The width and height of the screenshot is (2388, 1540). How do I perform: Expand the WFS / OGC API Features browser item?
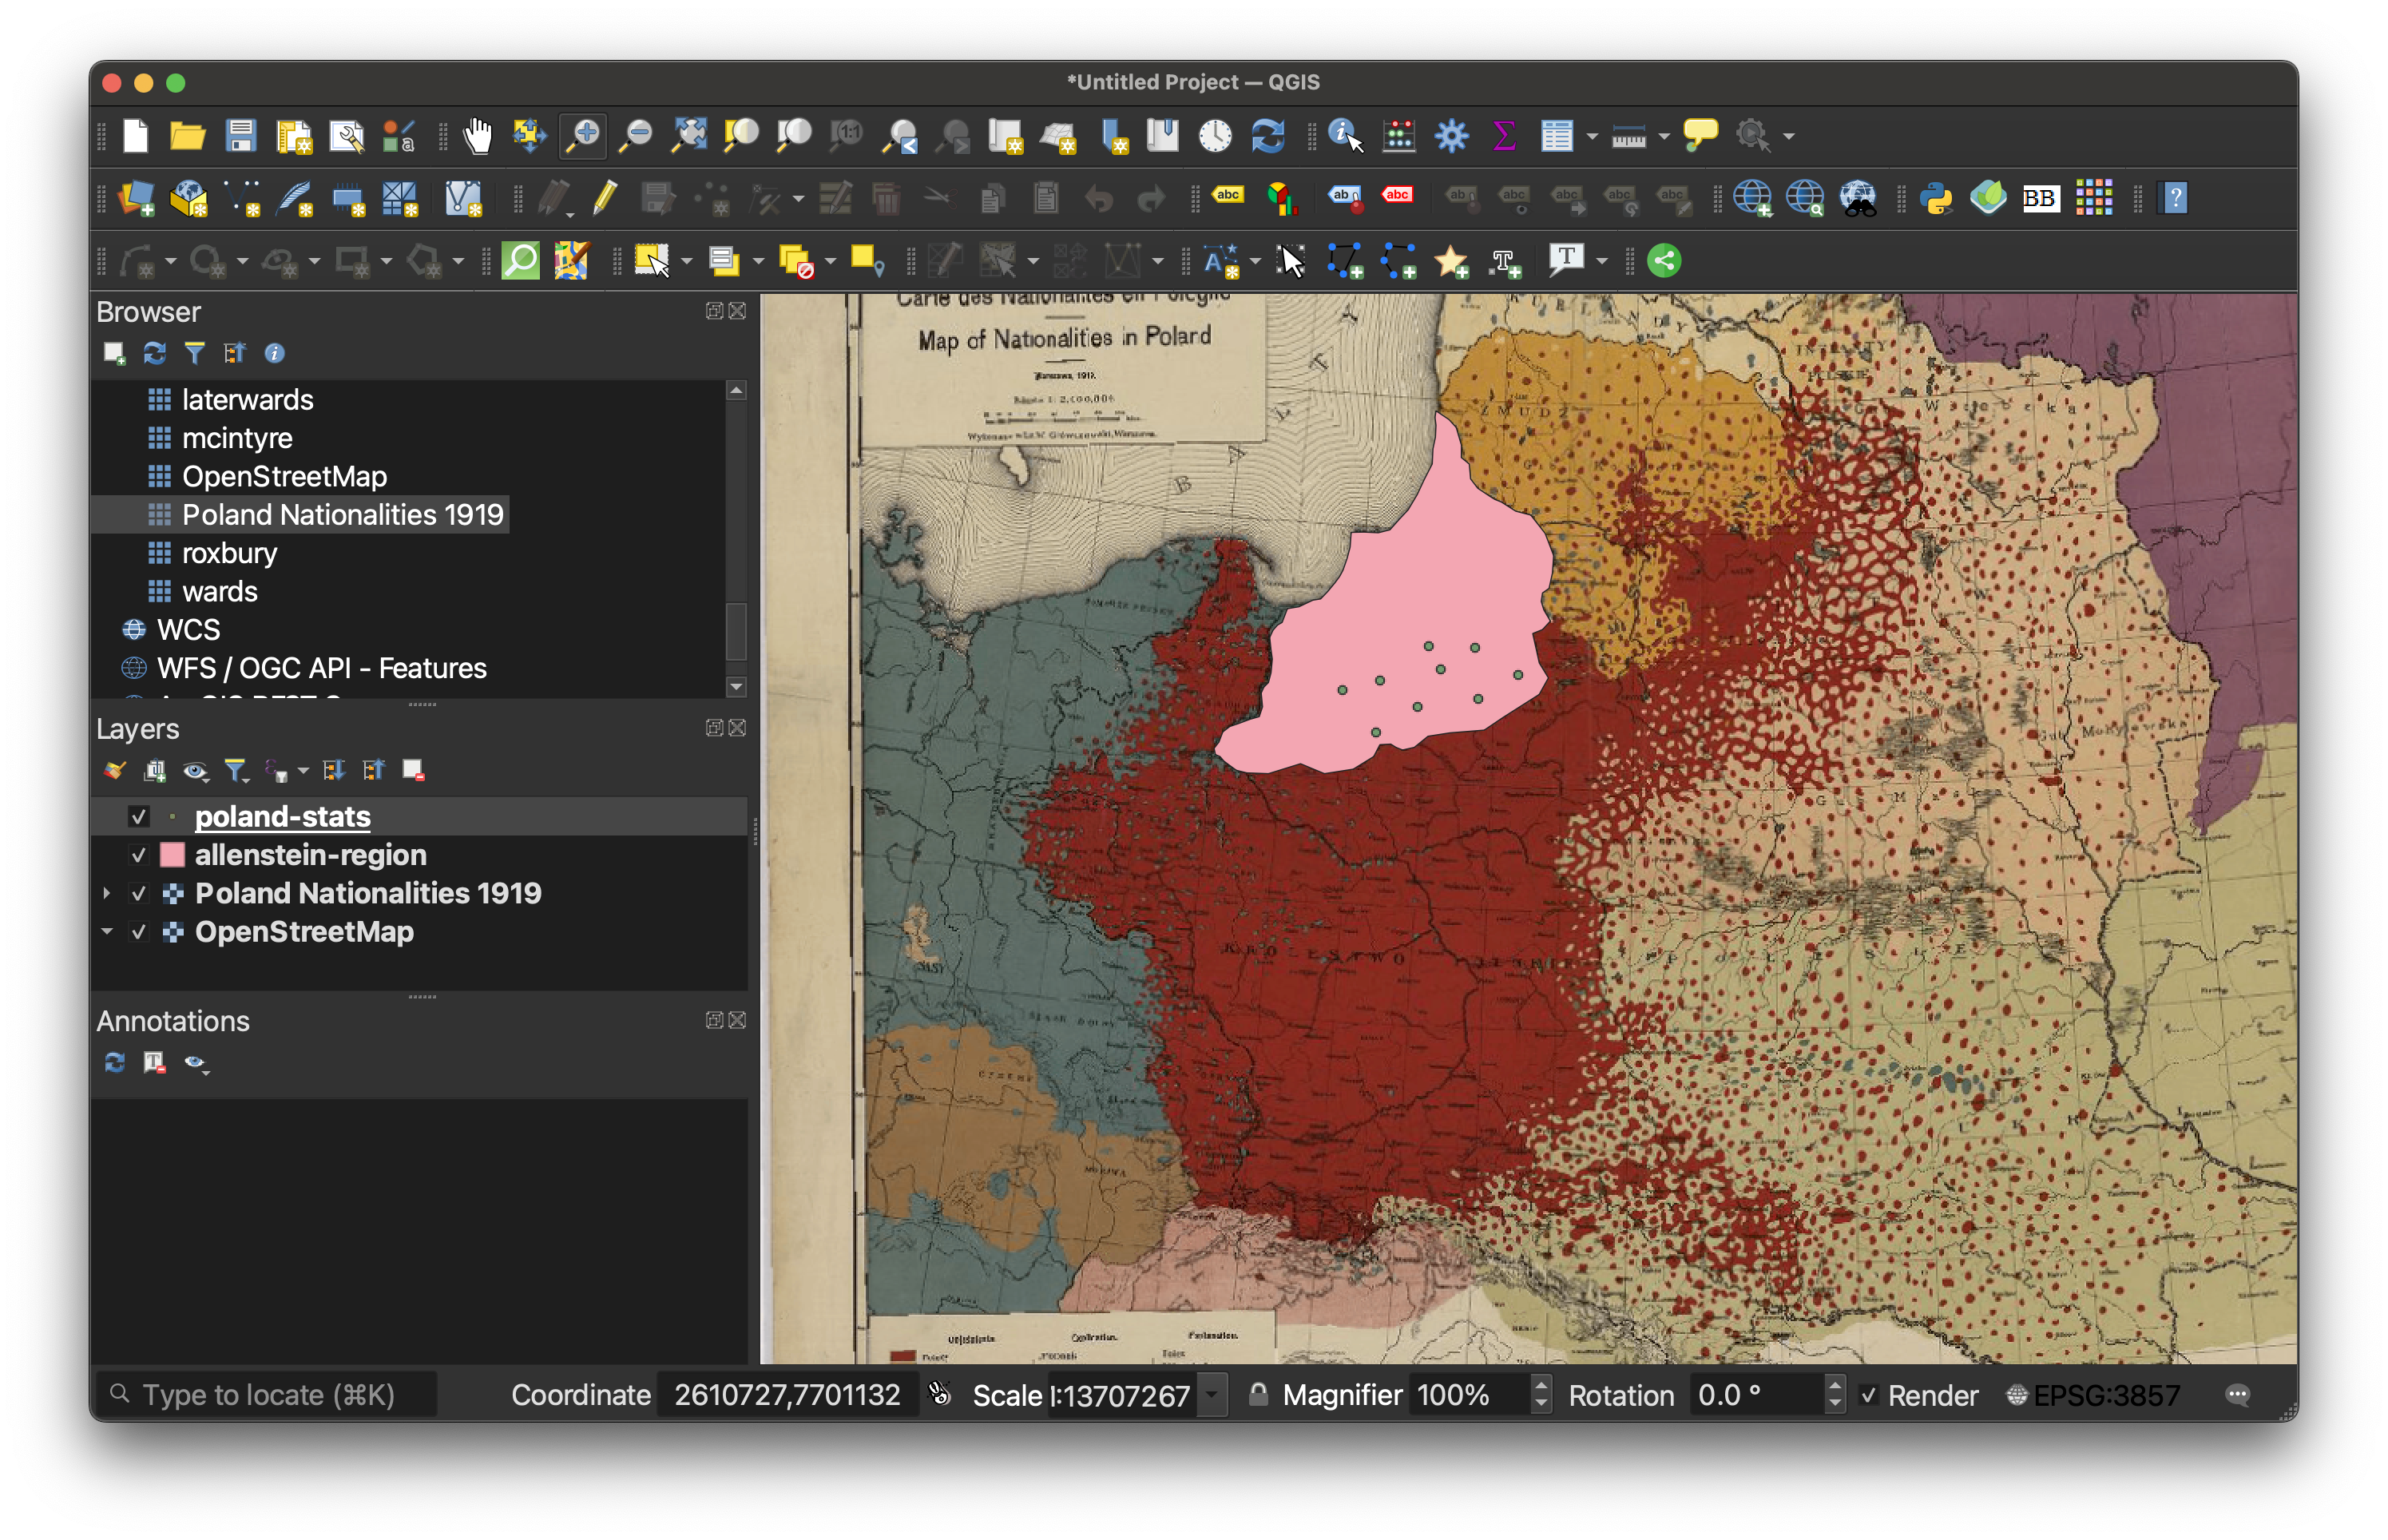[109, 666]
